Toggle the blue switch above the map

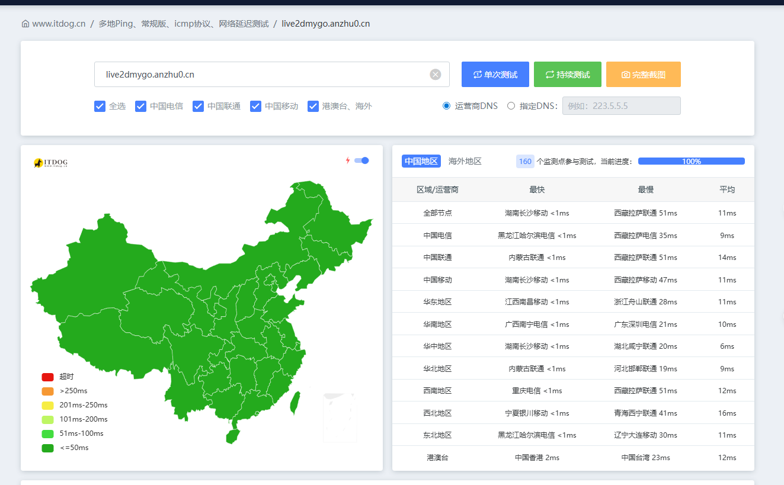pos(361,160)
